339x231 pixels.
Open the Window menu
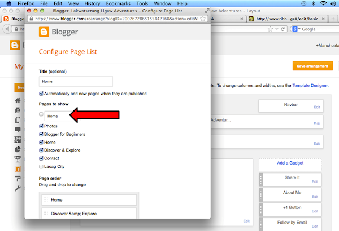click(163, 3)
